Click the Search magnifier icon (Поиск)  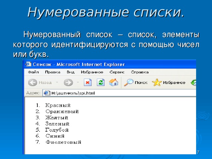pyautogui.click(x=129, y=82)
